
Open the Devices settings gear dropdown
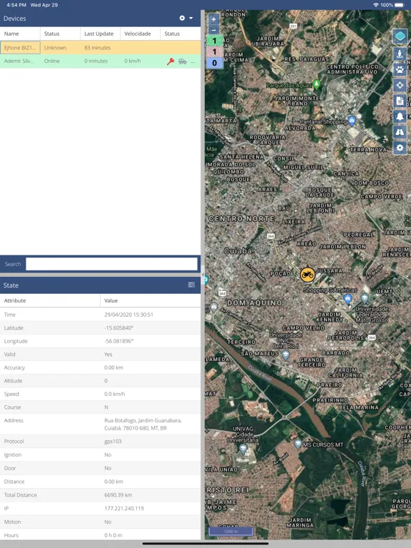[x=182, y=18]
